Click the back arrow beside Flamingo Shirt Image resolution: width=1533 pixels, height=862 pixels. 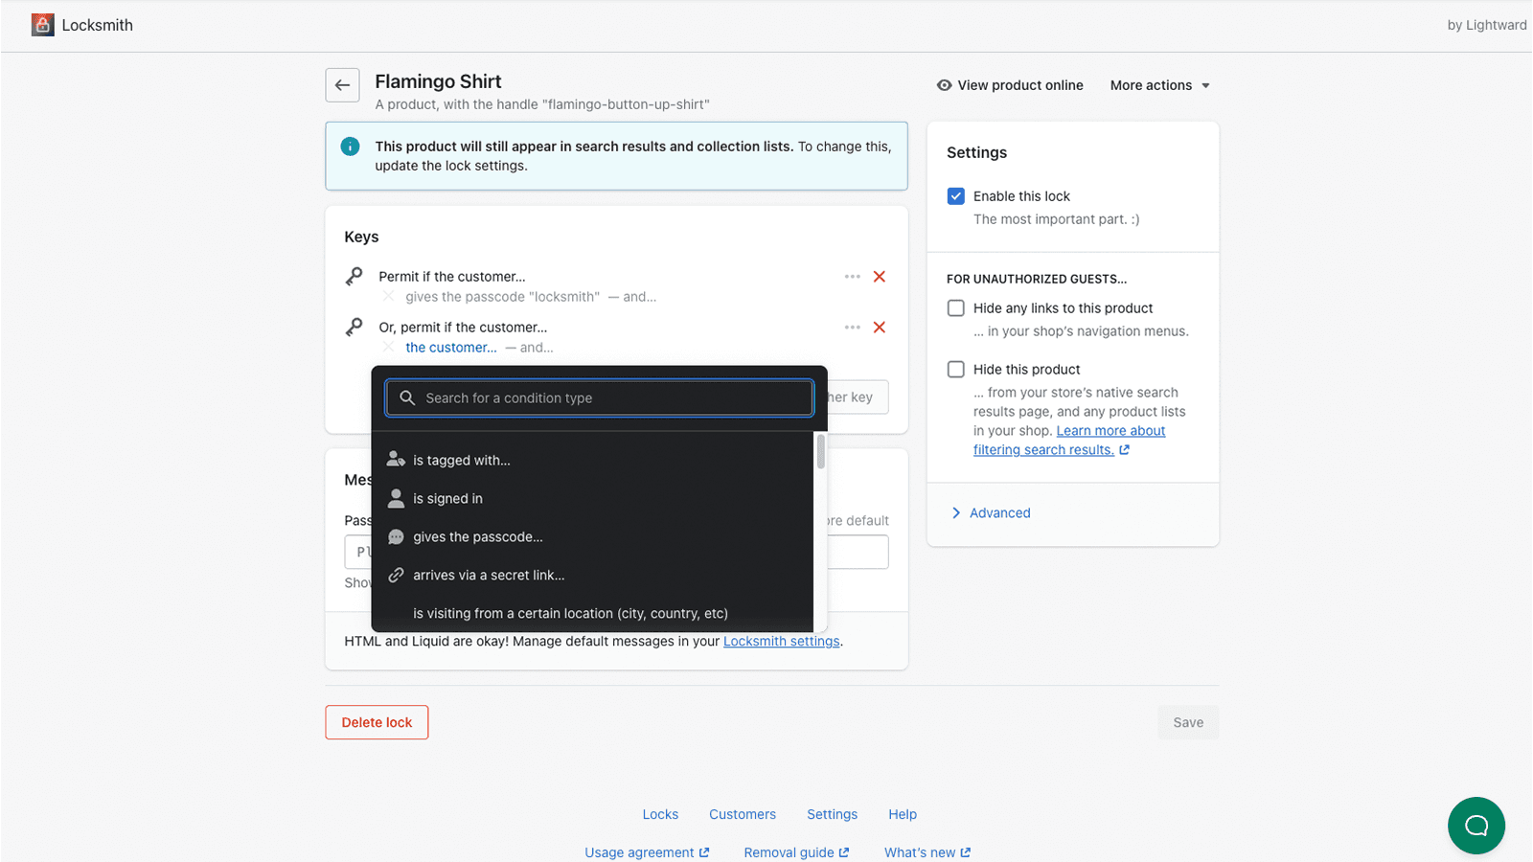click(x=342, y=85)
